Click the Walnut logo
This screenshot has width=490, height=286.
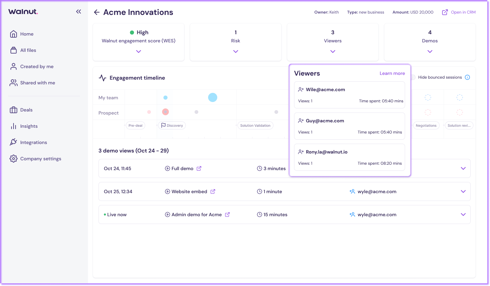[x=23, y=12]
